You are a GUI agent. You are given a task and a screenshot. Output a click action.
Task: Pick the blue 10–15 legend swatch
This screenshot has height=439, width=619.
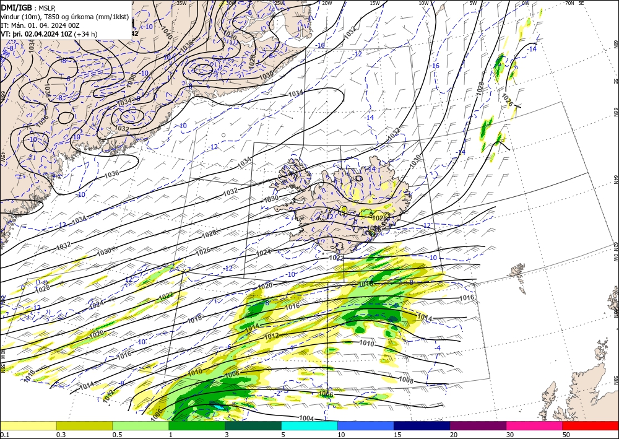tap(366, 425)
